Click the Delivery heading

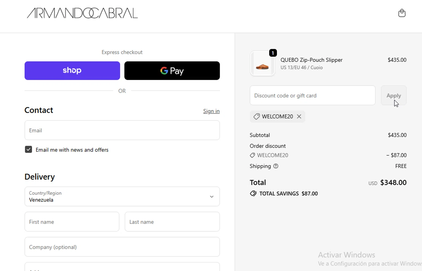(40, 177)
